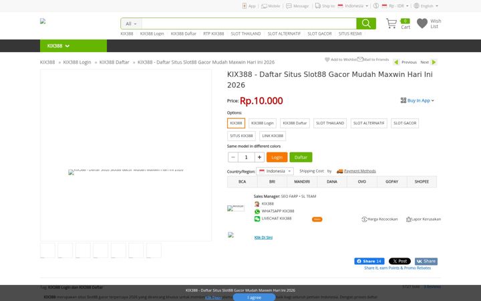The image size is (481, 301).
Task: Expand the green KIX388 category menu
Action: tap(73, 45)
